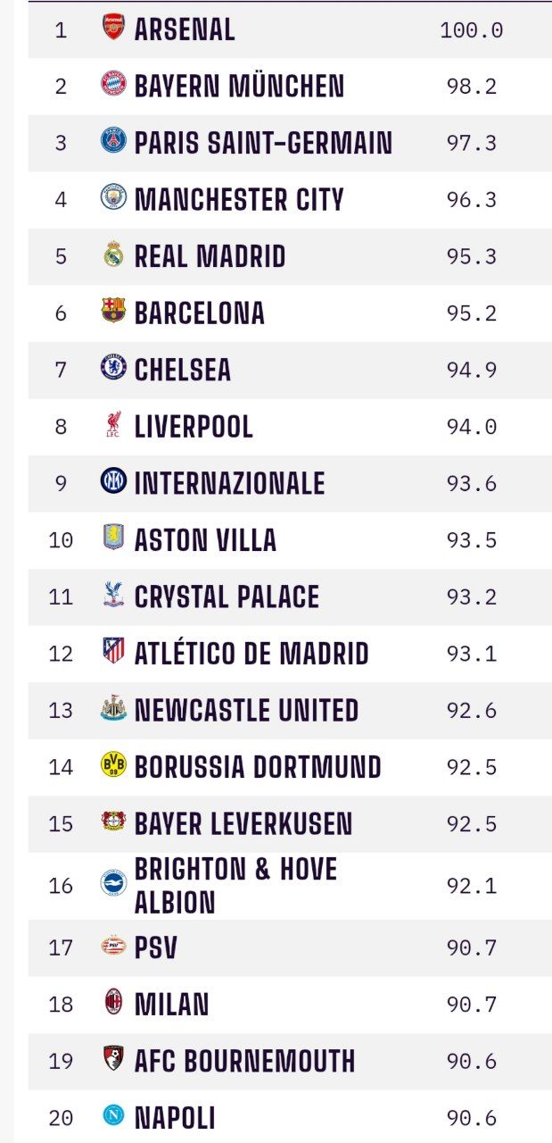This screenshot has width=552, height=1143.
Task: Click the Barcelona club badge
Action: (x=113, y=311)
